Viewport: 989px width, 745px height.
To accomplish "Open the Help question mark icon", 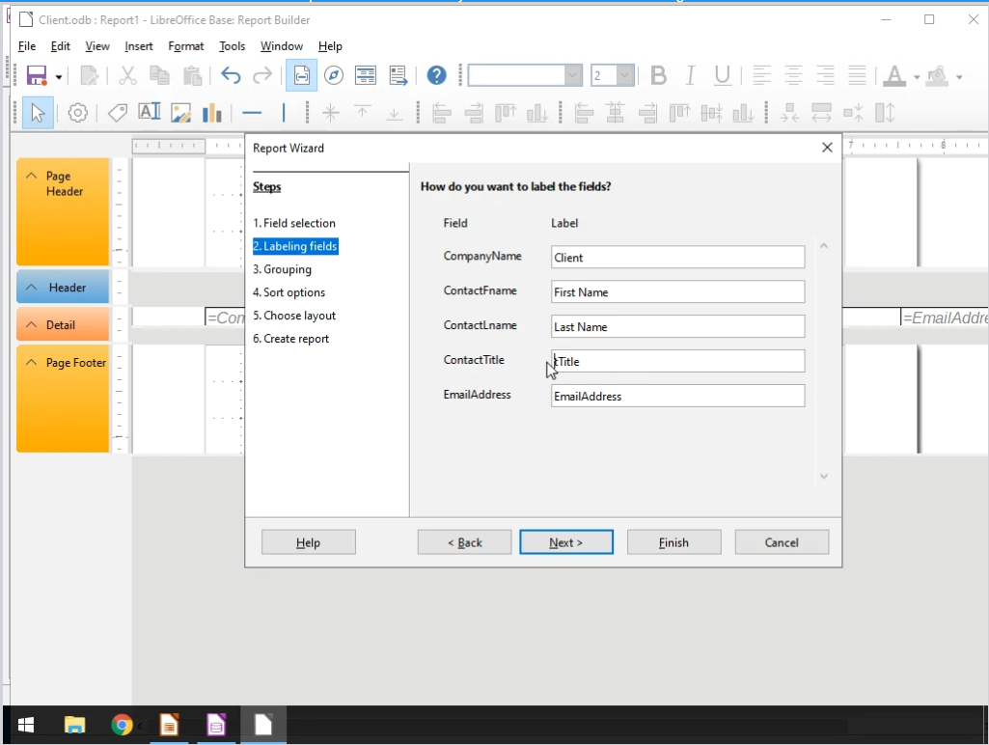I will point(436,75).
